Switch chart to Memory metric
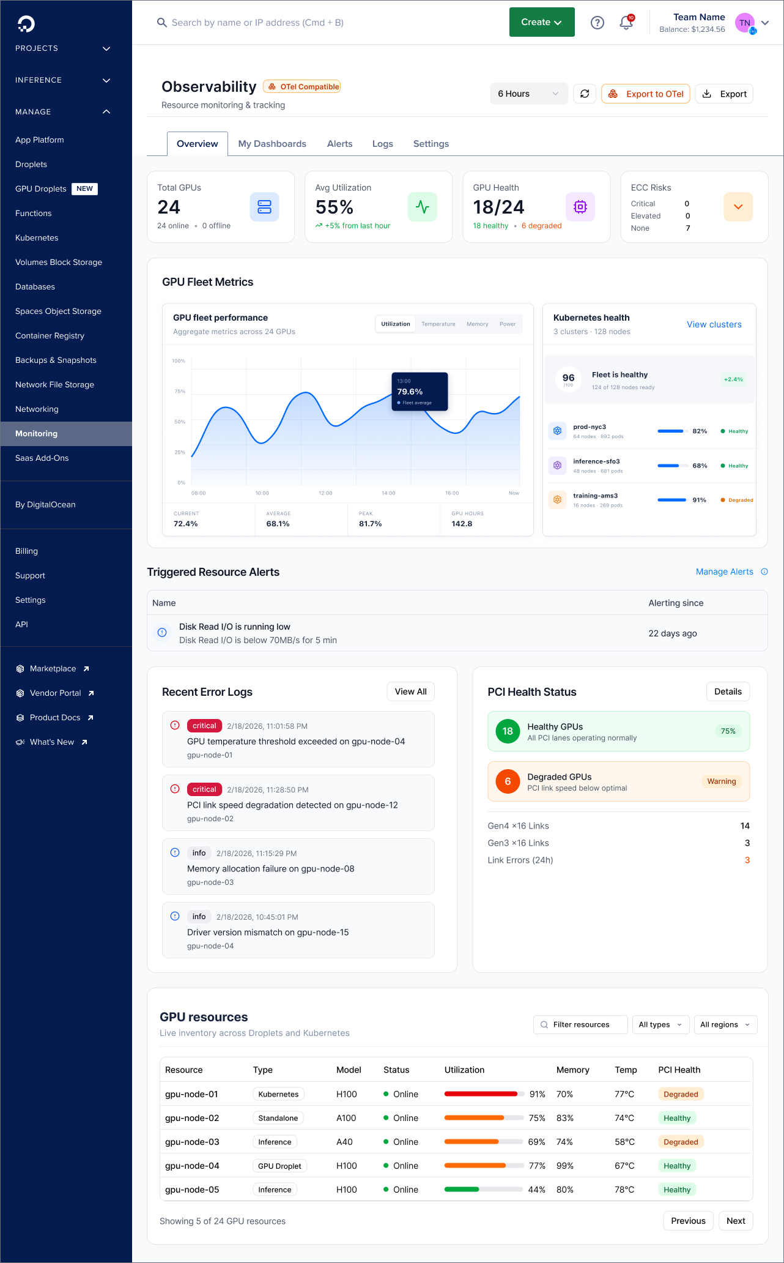 [478, 324]
